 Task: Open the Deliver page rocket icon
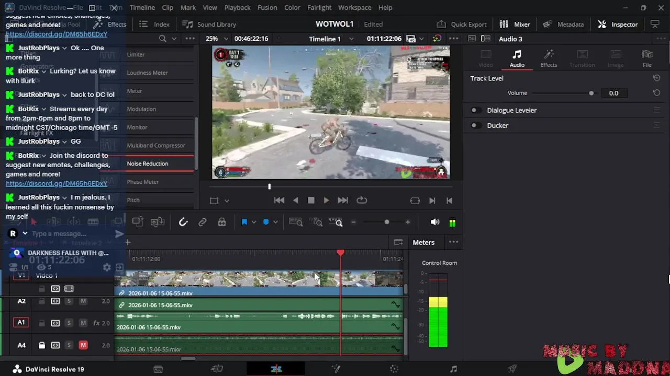point(512,369)
